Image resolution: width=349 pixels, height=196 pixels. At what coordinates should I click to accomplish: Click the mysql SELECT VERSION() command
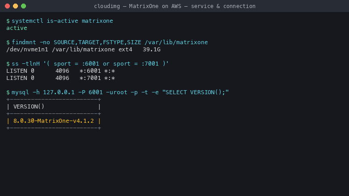tap(120, 92)
